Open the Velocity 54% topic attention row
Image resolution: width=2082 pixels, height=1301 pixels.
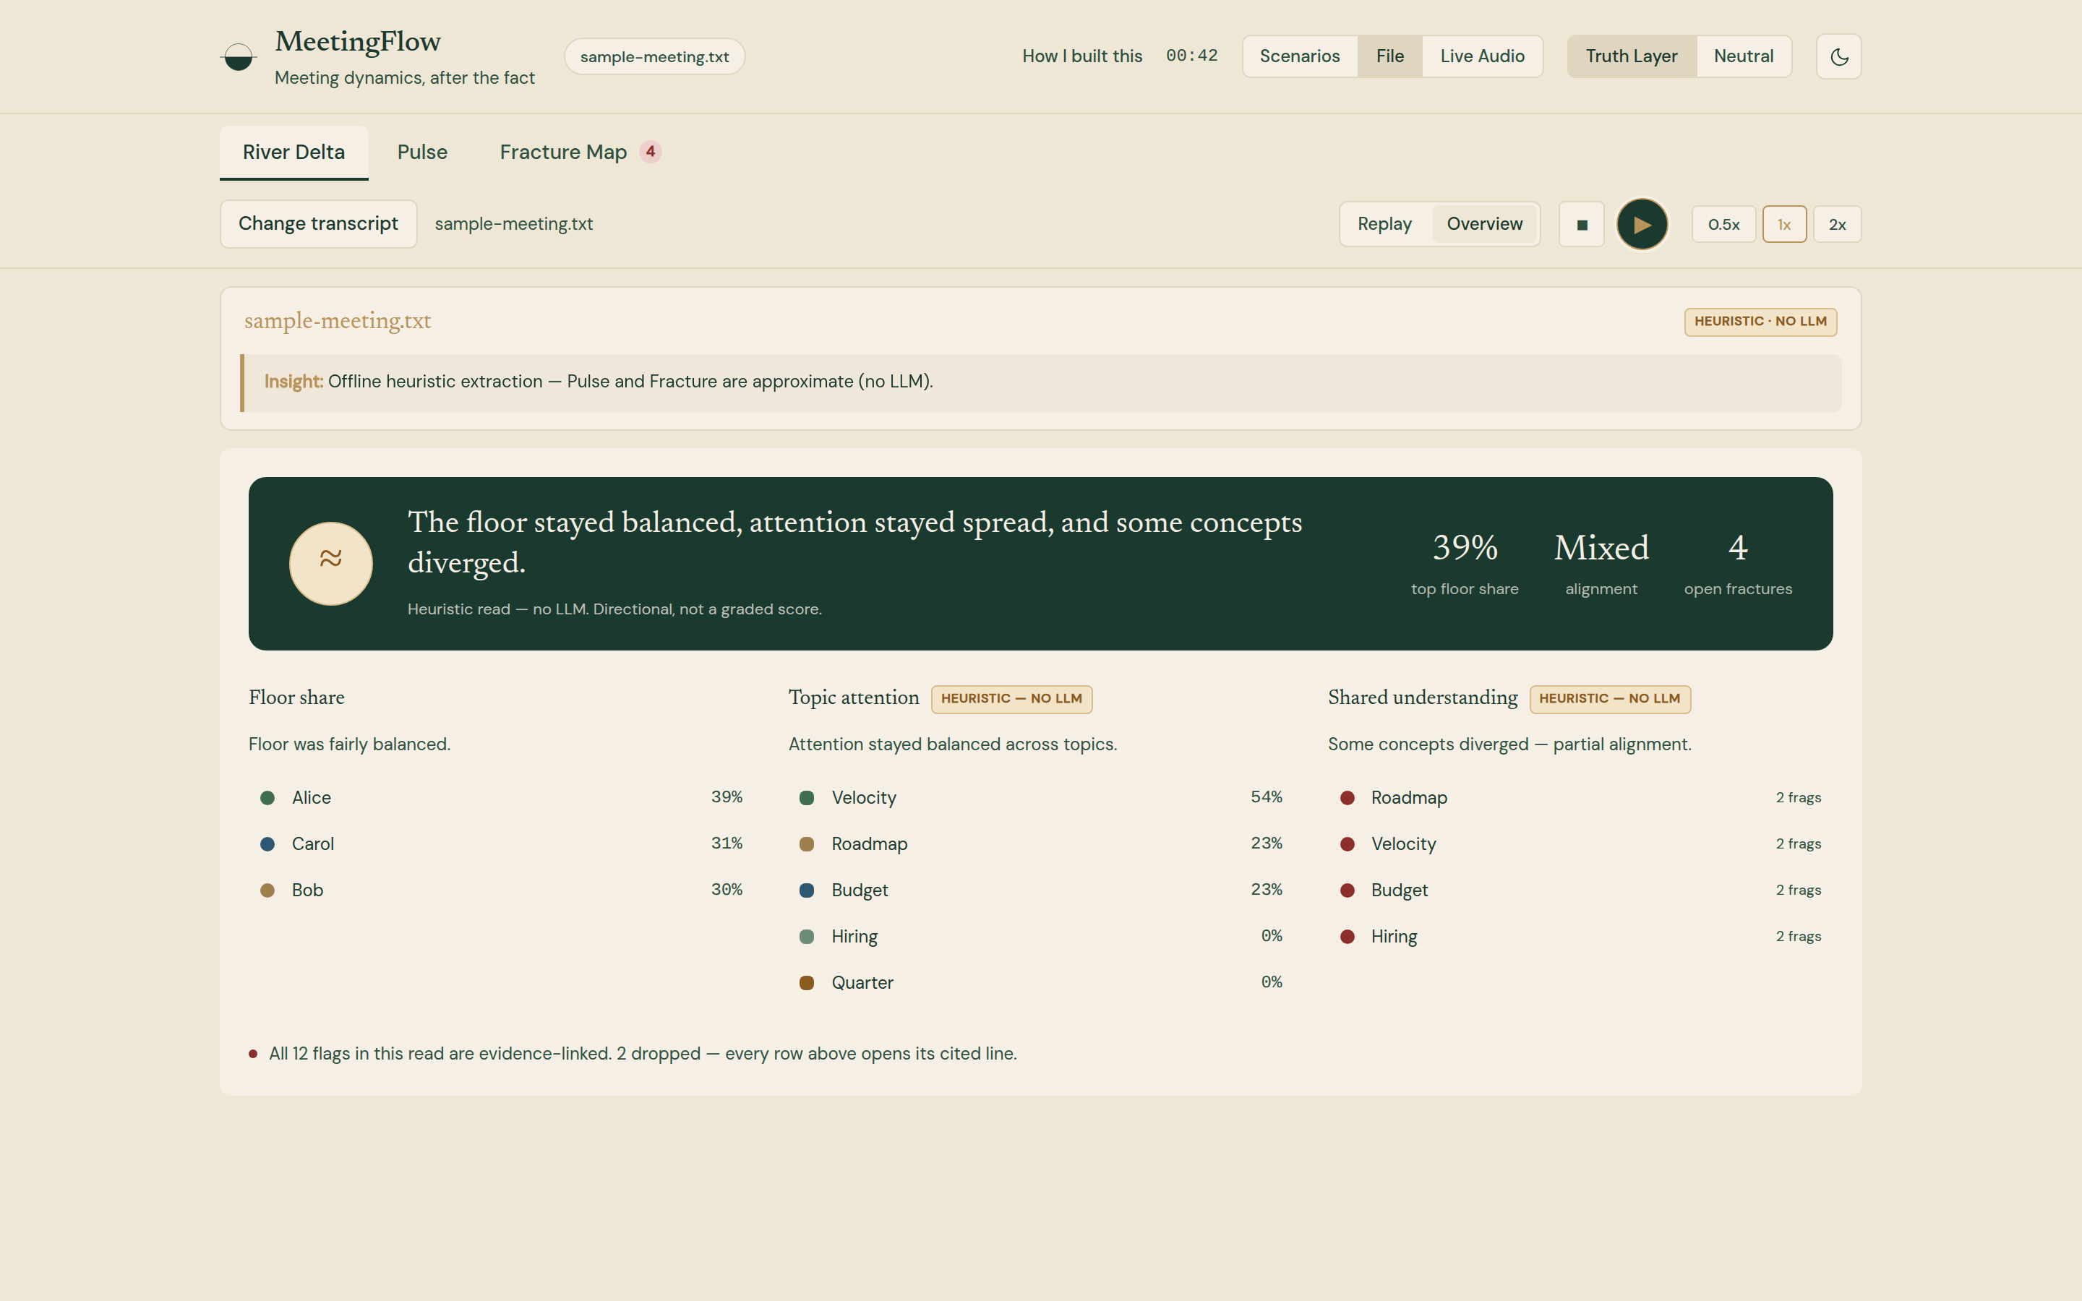coord(1041,799)
